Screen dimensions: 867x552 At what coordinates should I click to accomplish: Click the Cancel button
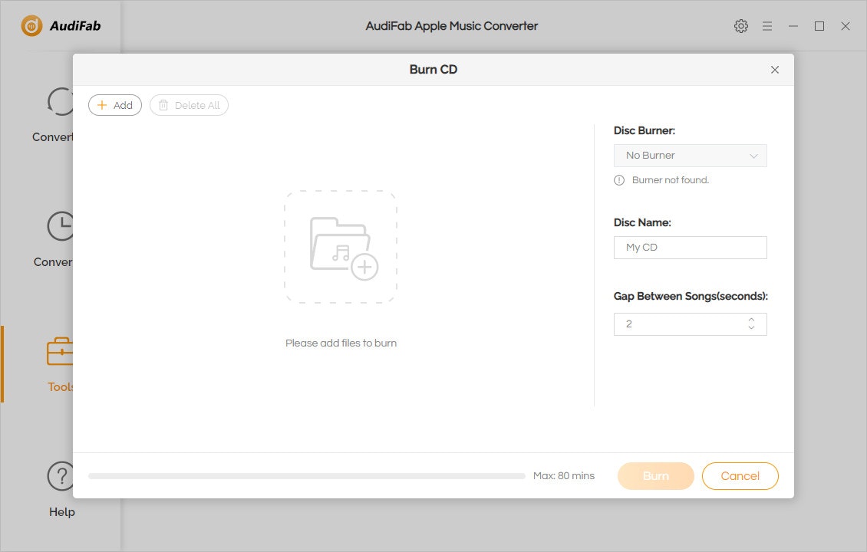(740, 476)
